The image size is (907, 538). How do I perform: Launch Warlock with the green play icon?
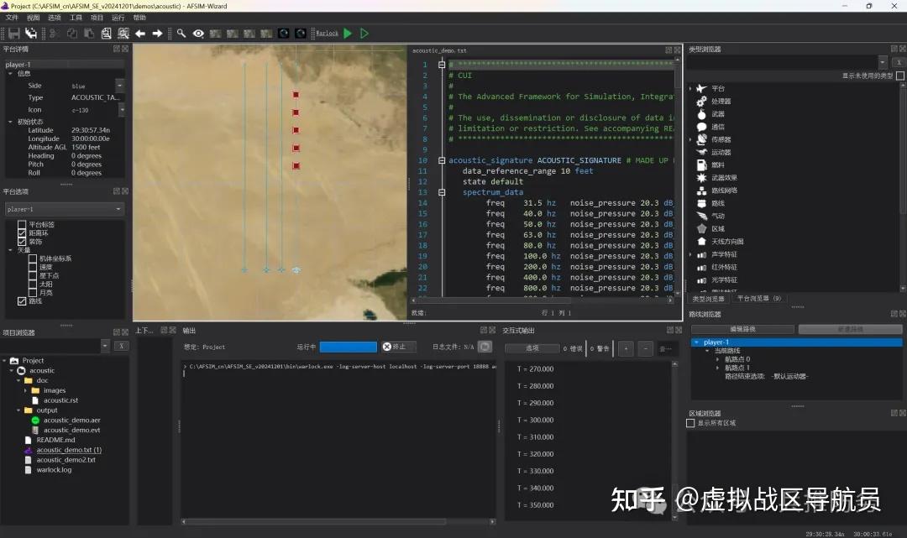347,33
